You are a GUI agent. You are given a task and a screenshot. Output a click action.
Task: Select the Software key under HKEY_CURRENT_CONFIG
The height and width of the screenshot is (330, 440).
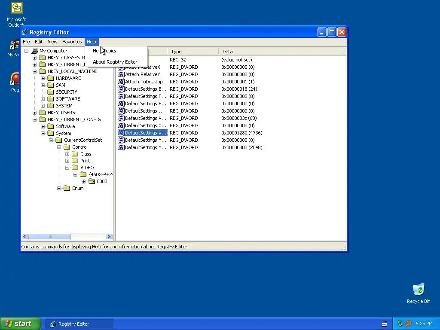[65, 126]
